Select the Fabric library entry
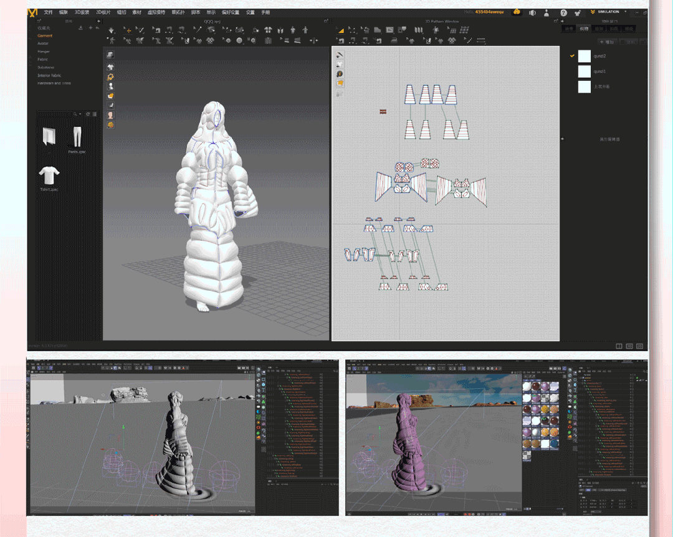 [x=42, y=60]
